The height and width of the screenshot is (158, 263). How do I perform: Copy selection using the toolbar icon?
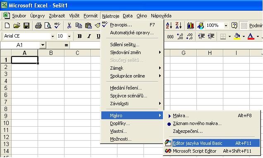(79, 26)
